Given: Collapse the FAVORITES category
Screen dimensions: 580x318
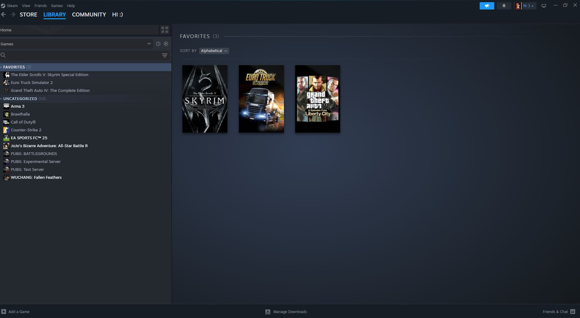Looking at the screenshot, I should 1,67.
